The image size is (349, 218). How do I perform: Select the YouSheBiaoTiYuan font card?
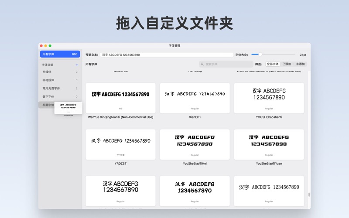(x=269, y=144)
